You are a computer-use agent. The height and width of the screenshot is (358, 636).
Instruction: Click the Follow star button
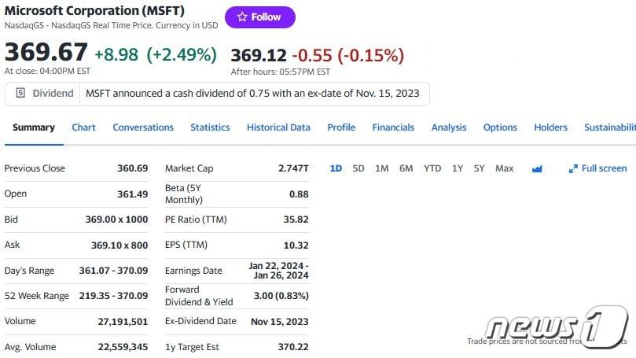coord(259,17)
